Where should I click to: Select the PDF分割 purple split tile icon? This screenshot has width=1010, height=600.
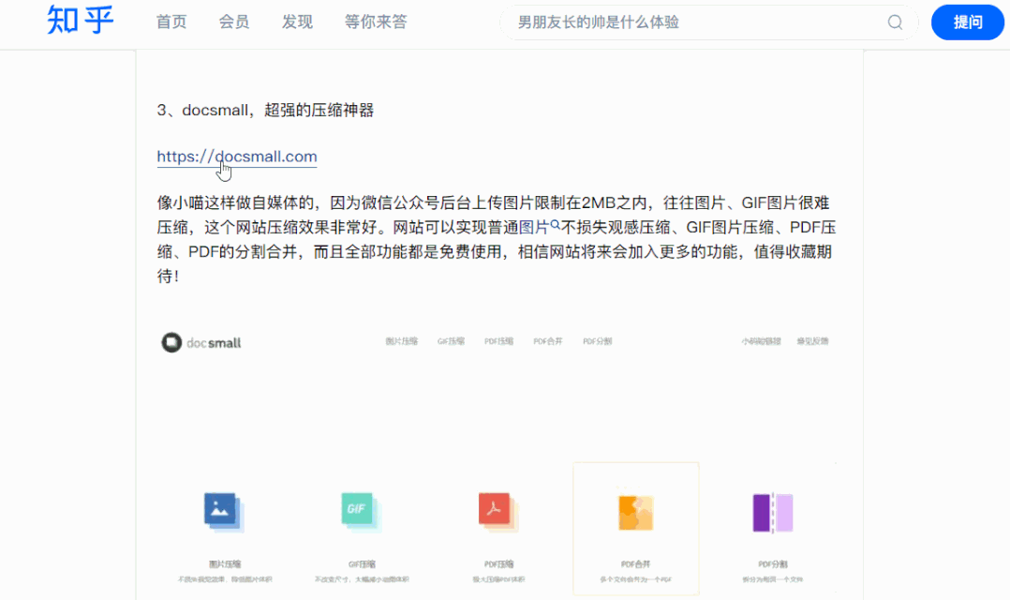pyautogui.click(x=772, y=511)
